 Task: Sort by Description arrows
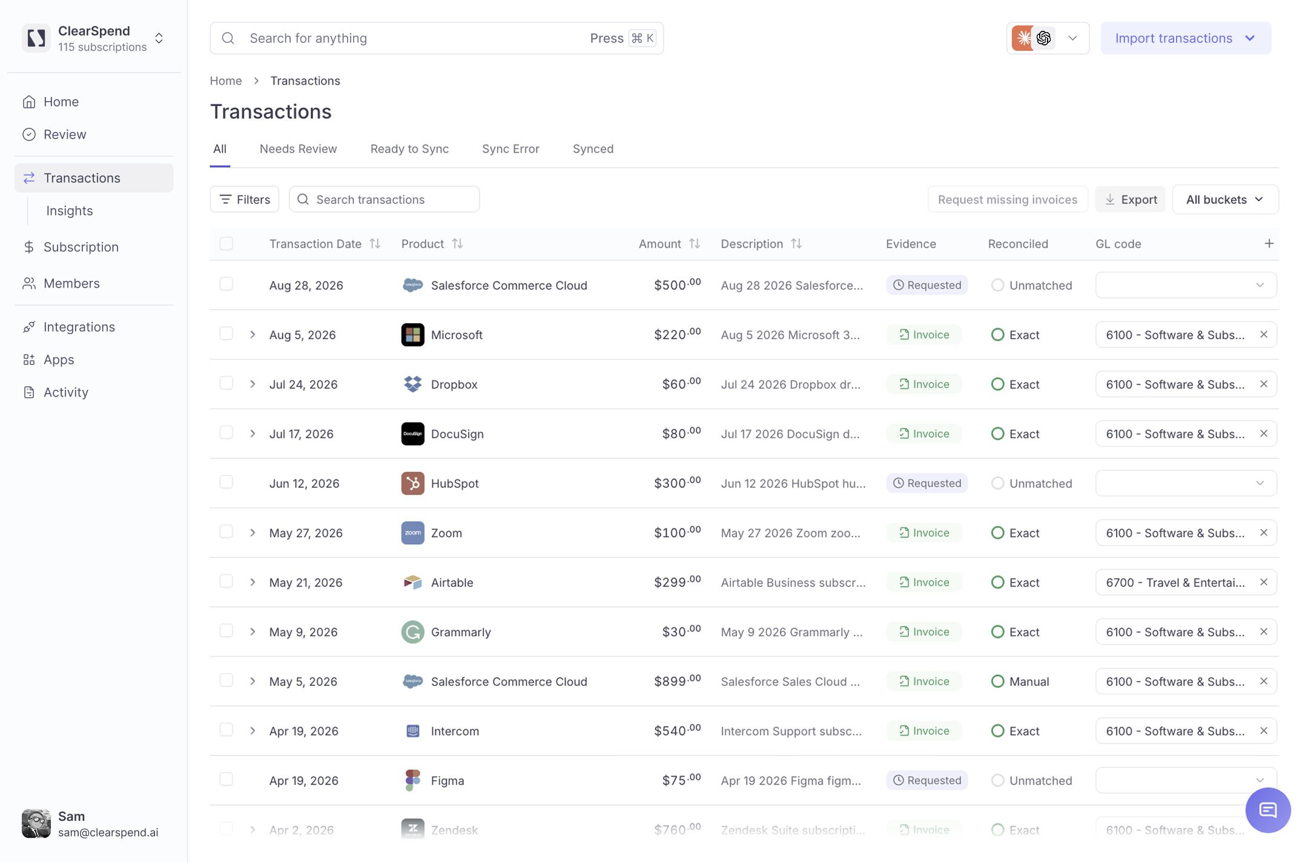[x=796, y=243]
